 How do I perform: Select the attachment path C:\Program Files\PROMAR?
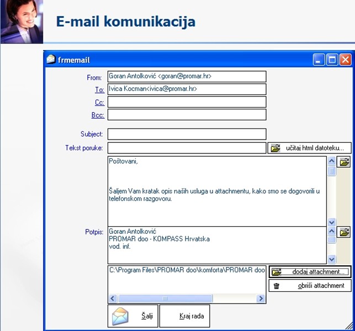coord(187,270)
